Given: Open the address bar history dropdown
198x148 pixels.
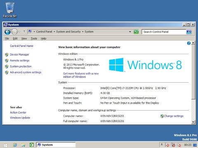Looking at the screenshot, I should [x=130, y=32].
